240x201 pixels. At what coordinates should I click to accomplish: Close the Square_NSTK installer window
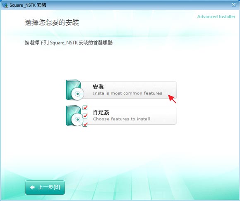(234, 5)
